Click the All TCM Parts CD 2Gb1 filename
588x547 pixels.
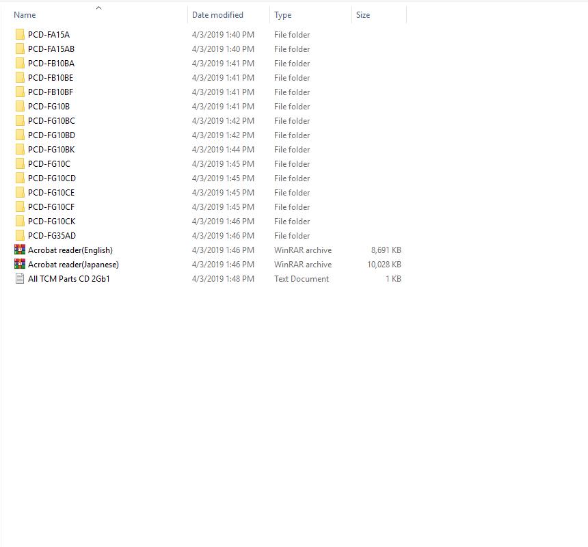(x=68, y=279)
